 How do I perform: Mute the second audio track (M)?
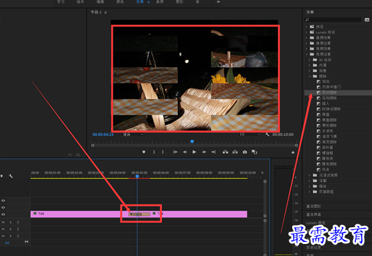point(3,229)
